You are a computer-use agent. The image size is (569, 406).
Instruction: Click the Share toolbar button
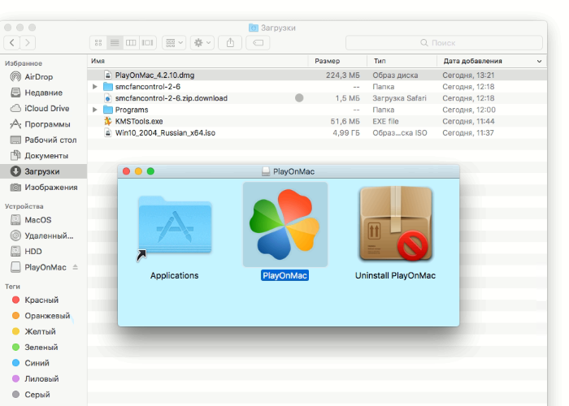(230, 43)
